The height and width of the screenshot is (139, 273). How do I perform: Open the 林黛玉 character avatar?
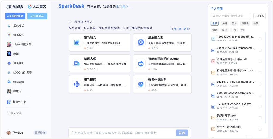[x=9, y=91]
